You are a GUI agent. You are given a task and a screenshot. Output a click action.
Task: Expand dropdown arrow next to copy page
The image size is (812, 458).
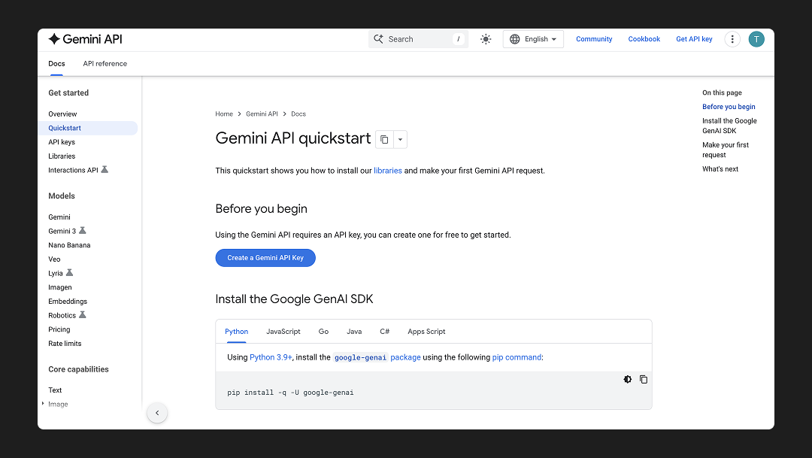400,139
